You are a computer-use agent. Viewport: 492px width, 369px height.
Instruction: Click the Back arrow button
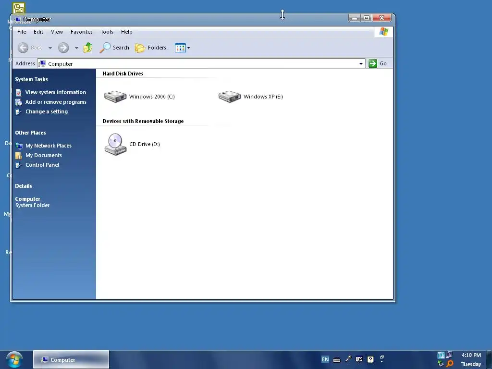pos(23,48)
